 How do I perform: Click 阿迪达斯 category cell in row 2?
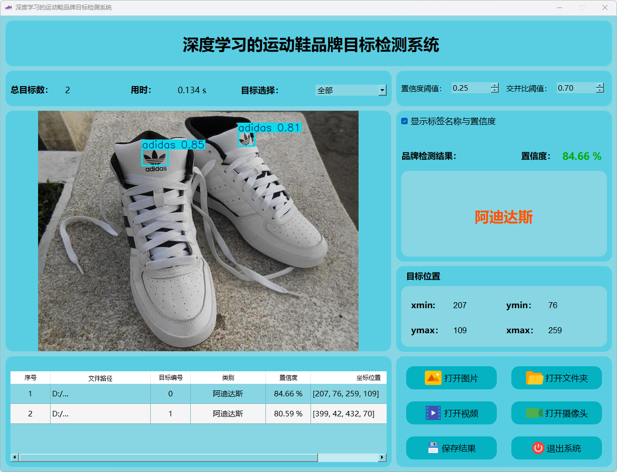coord(228,414)
